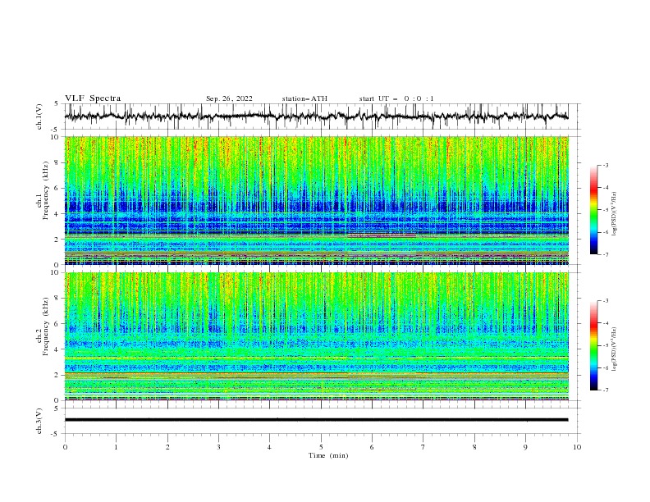Click the "6" tick on the time axis
650x502 pixels.
372,447
